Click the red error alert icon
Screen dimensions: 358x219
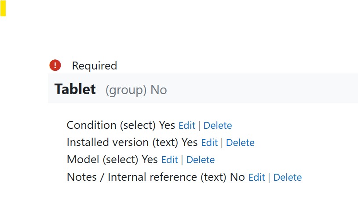pos(55,66)
